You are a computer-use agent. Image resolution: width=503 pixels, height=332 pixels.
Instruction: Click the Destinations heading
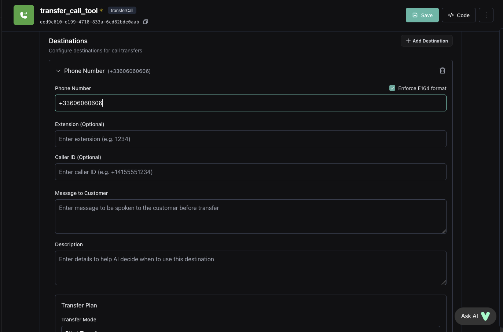pos(68,41)
